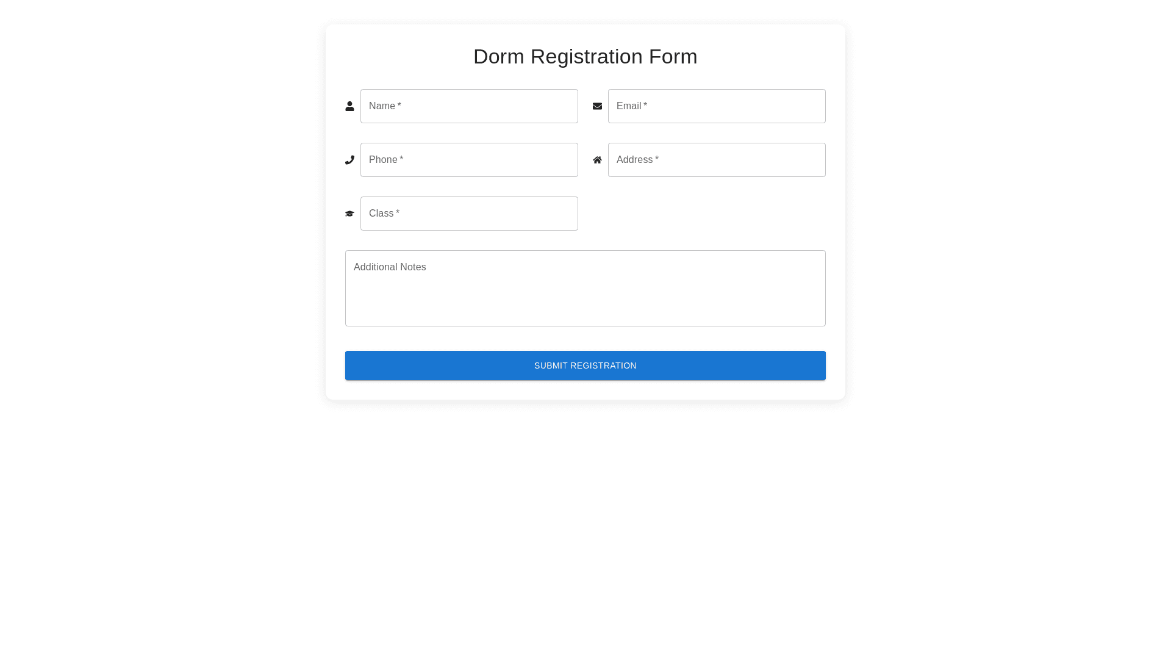Click the Dorm Registration Form heading
The height and width of the screenshot is (659, 1171).
[585, 56]
